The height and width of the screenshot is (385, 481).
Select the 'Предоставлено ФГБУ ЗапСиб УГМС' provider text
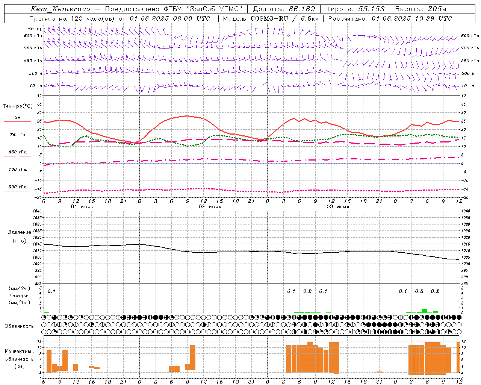click(173, 9)
